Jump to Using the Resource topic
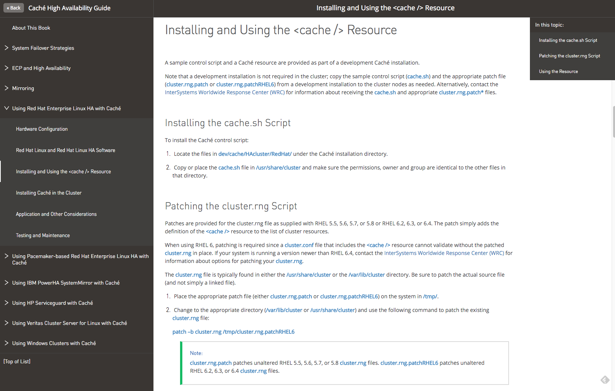The image size is (615, 391). point(558,71)
